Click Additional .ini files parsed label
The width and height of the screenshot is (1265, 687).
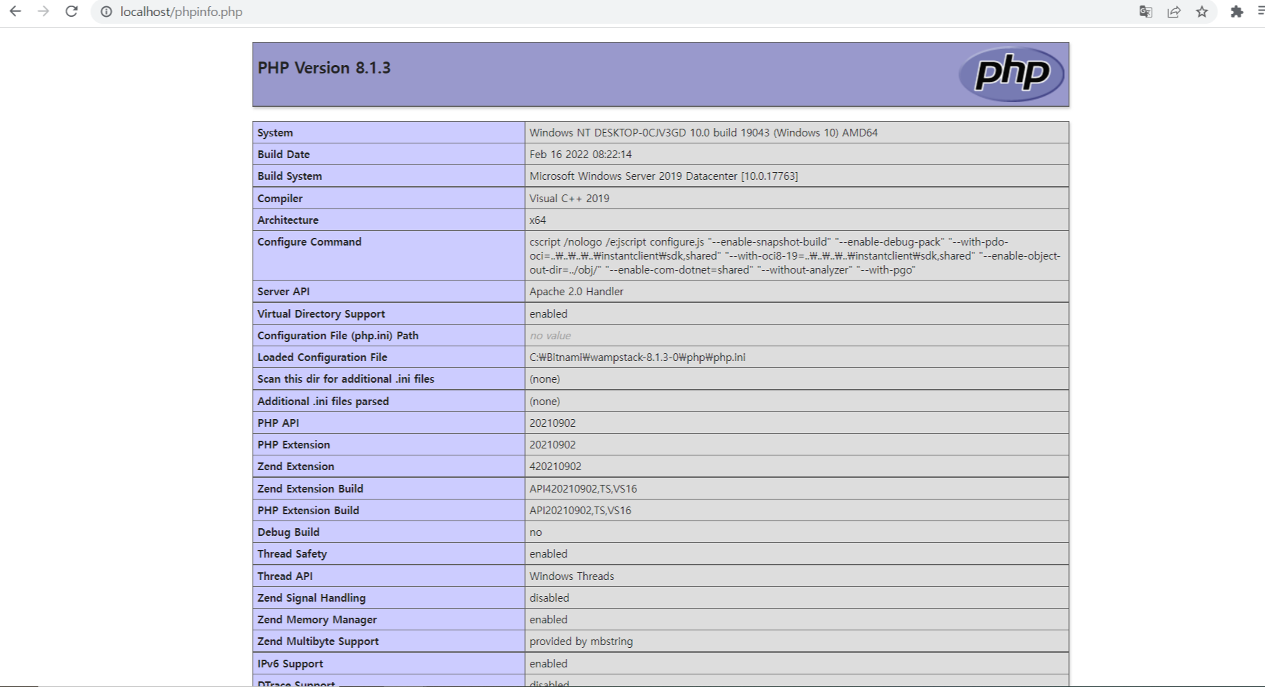point(323,402)
